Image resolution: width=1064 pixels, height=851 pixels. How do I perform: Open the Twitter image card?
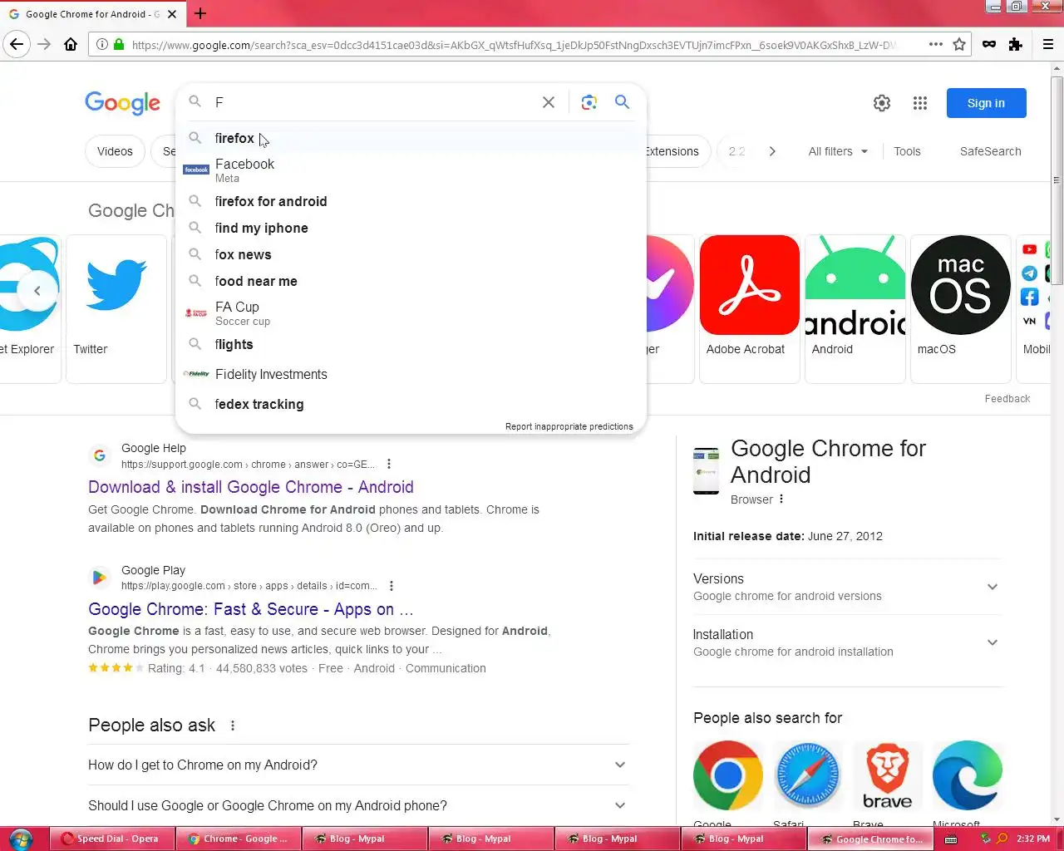116,308
